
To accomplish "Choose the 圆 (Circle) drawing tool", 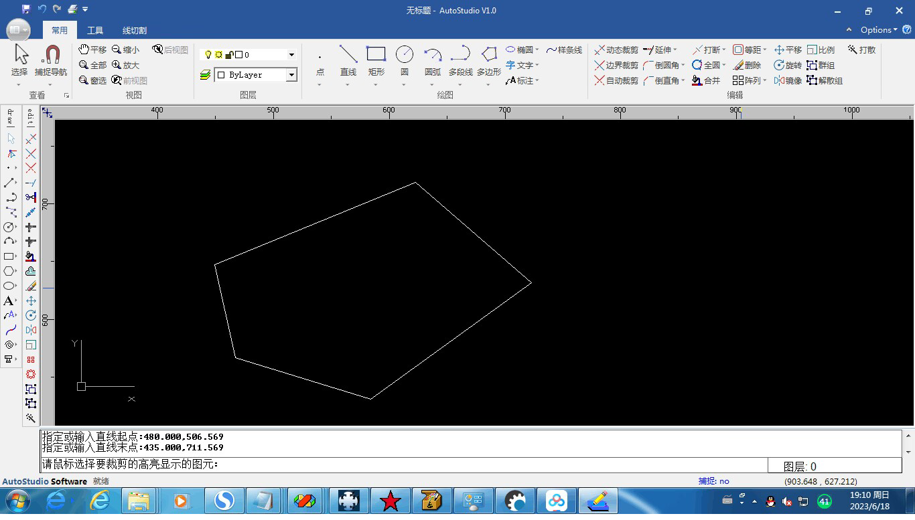I will click(x=405, y=55).
